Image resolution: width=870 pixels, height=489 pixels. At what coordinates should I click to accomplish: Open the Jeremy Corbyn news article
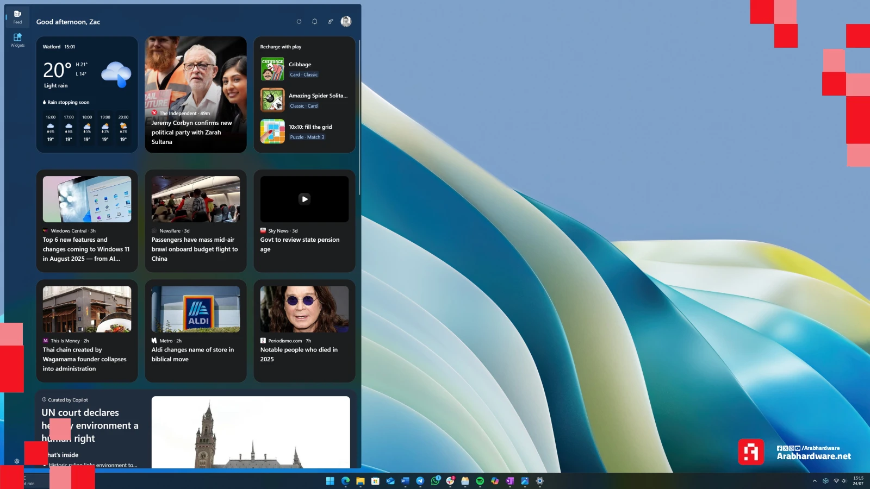195,132
